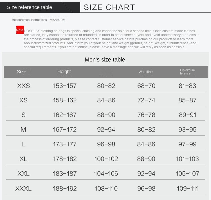Screen dimensions: 211x200
Task: Click the Men's size table title
Action: click(x=105, y=60)
